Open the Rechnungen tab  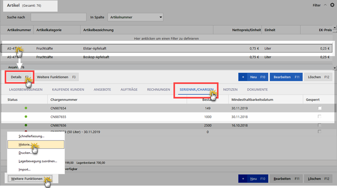pyautogui.click(x=159, y=90)
